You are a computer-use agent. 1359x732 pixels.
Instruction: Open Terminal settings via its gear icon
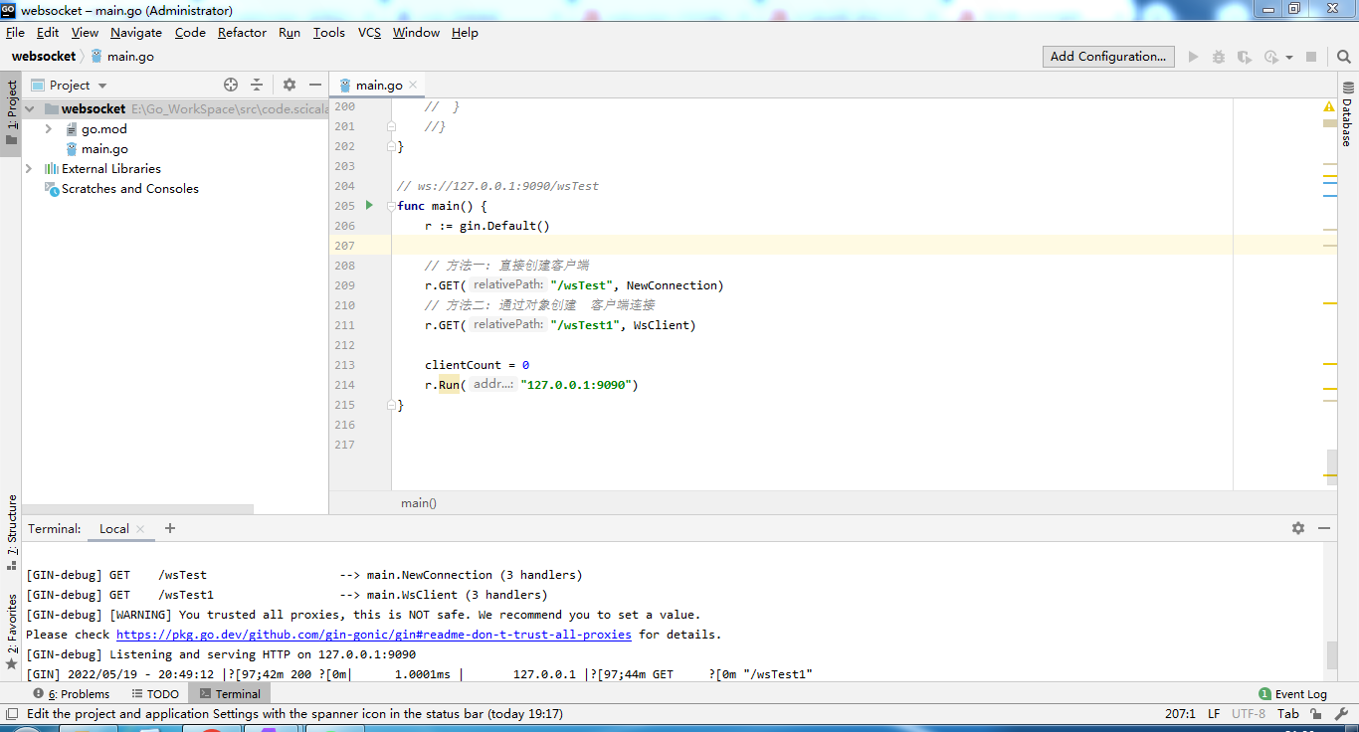coord(1298,528)
